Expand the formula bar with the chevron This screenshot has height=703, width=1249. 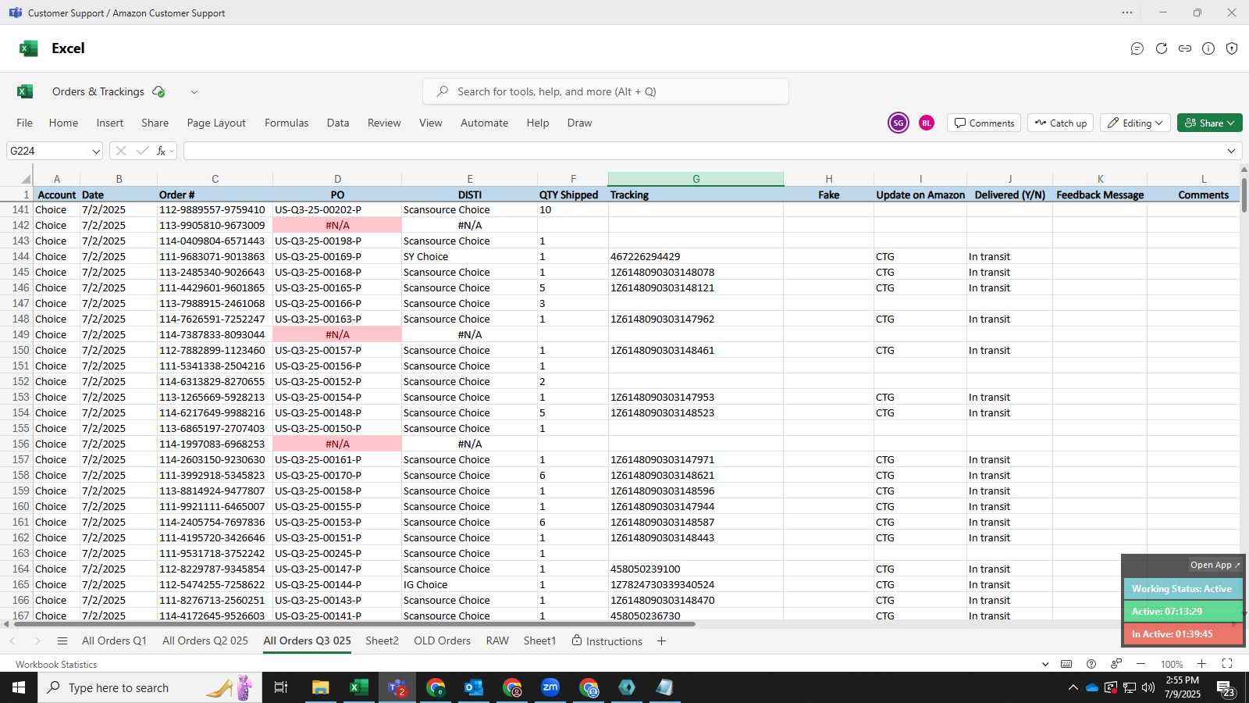1232,151
